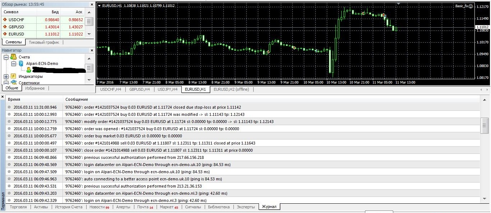This screenshot has width=491, height=213.
Task: Select the Общие tab in Navigator
Action: pos(12,88)
